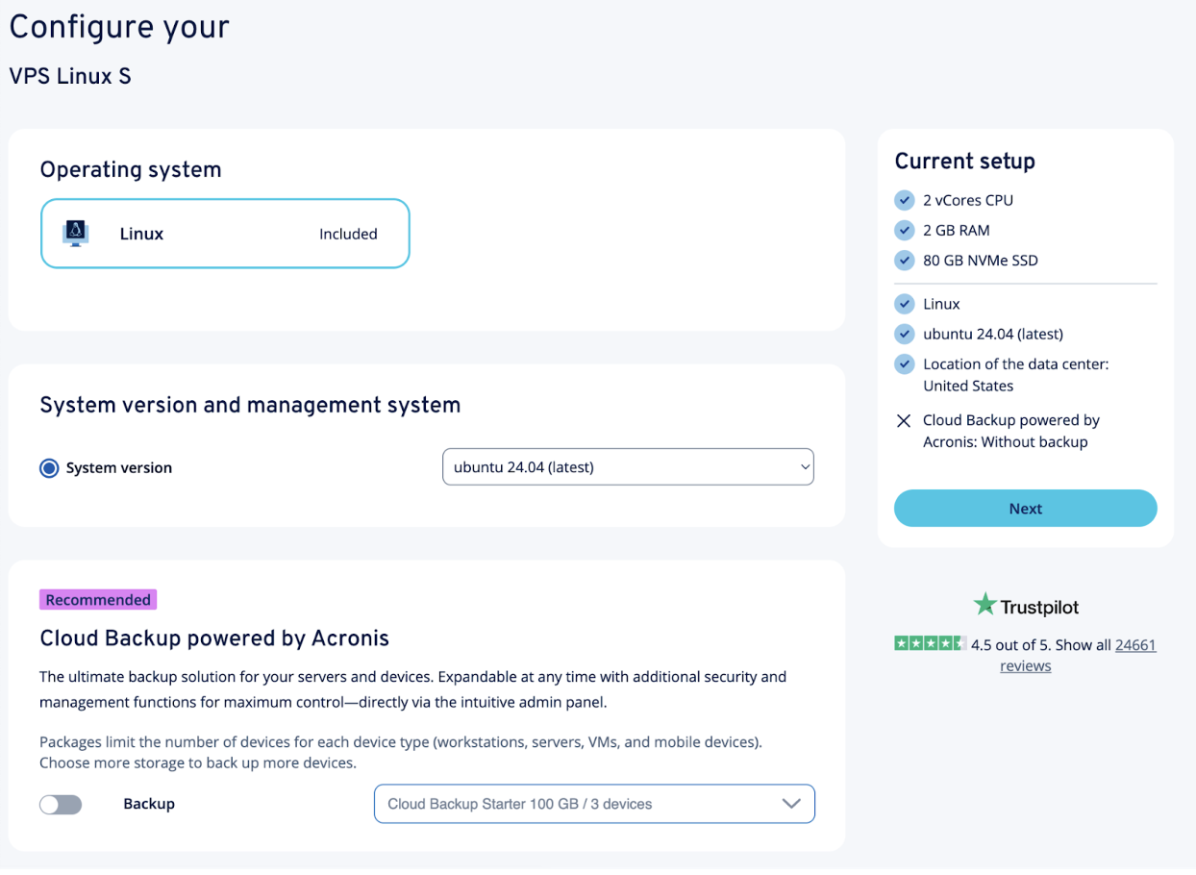The image size is (1196, 875).
Task: Open the ubuntu 24.04 (latest) version dropdown
Action: point(628,467)
